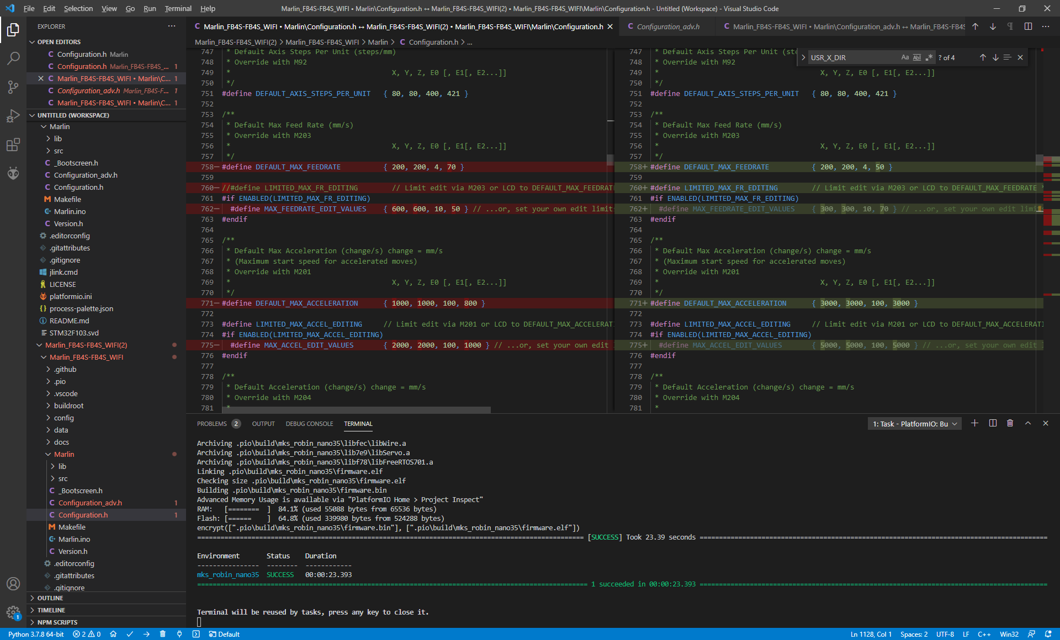Split the terminal panel

[993, 423]
